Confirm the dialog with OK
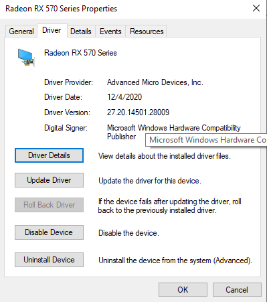This screenshot has width=267, height=302. click(x=183, y=290)
